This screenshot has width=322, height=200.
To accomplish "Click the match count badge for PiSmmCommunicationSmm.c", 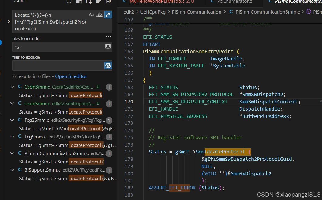I will pos(109,153).
